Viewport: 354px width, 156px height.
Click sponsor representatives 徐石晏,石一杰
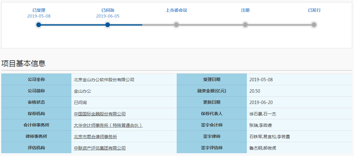(x=263, y=114)
